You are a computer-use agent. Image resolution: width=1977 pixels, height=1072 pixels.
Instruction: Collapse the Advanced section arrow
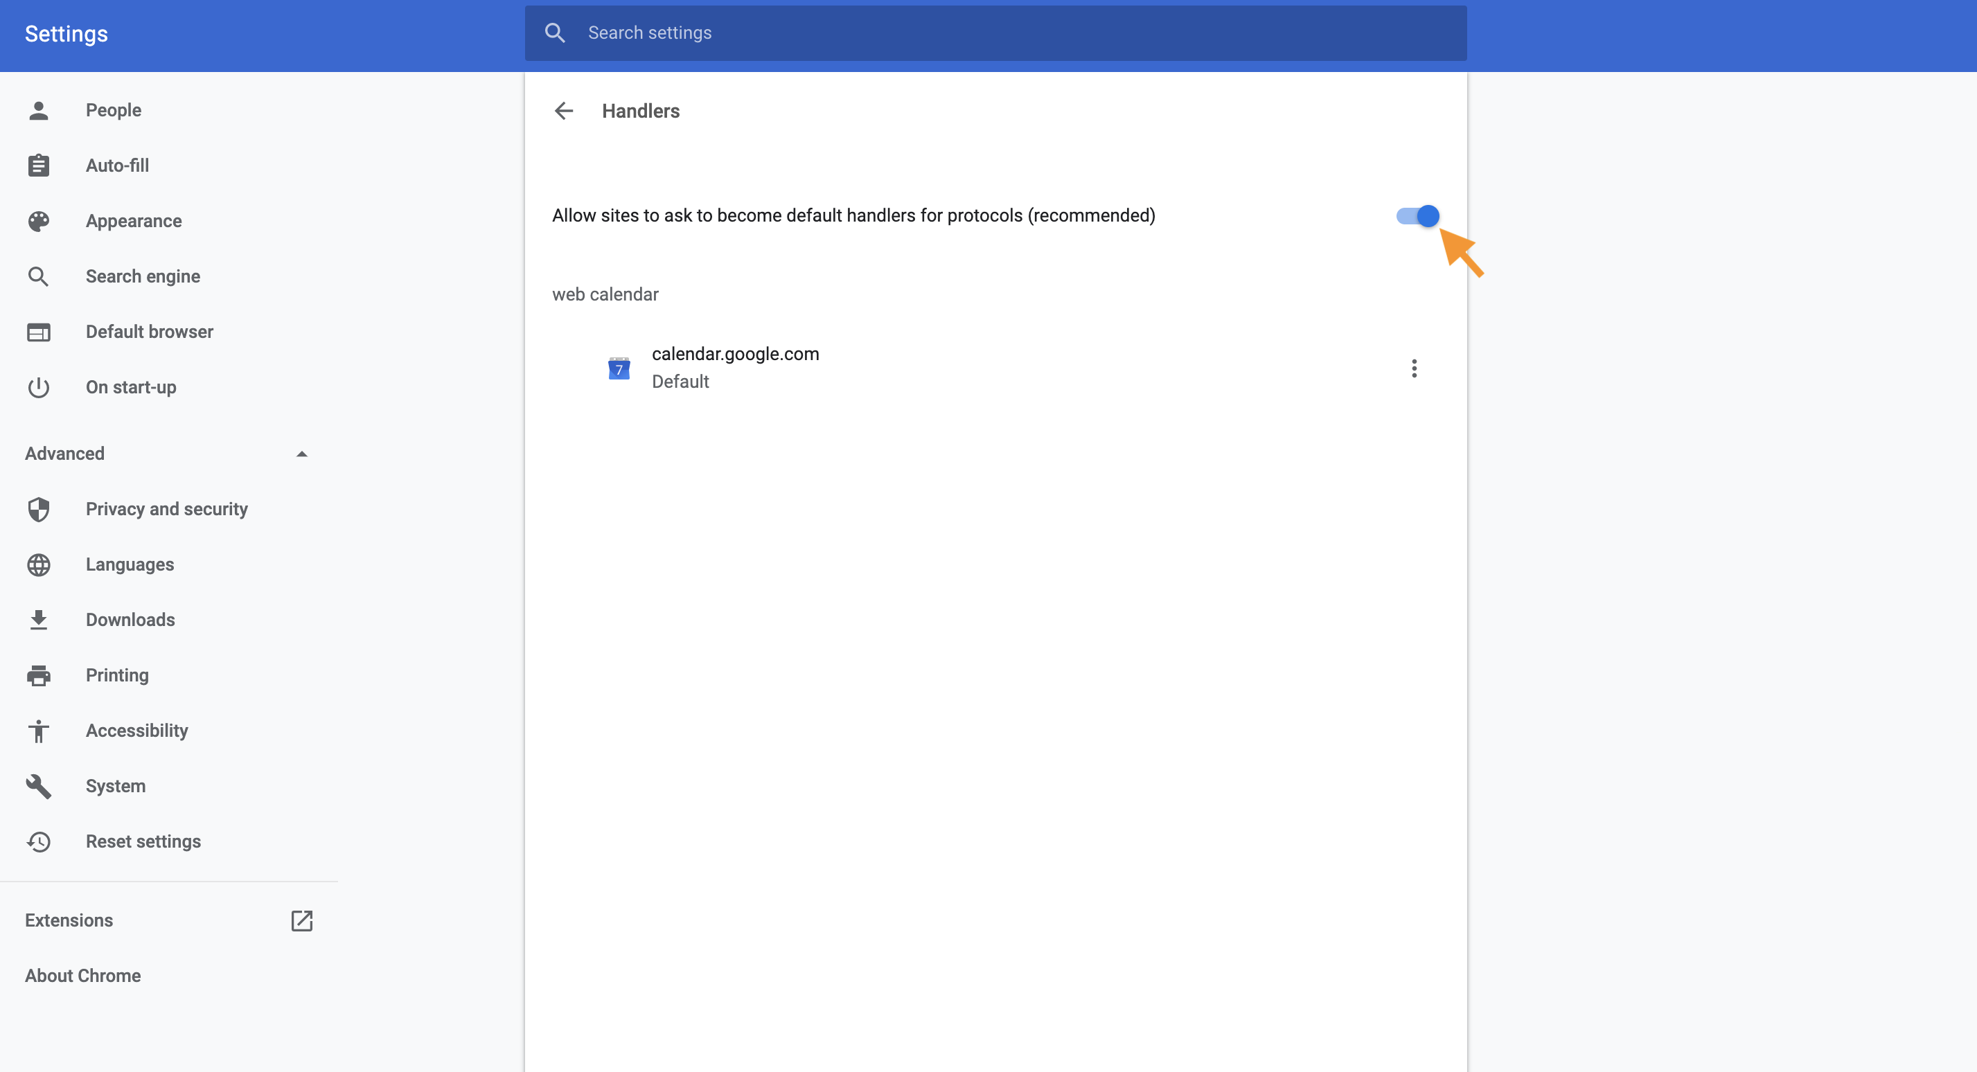coord(301,454)
